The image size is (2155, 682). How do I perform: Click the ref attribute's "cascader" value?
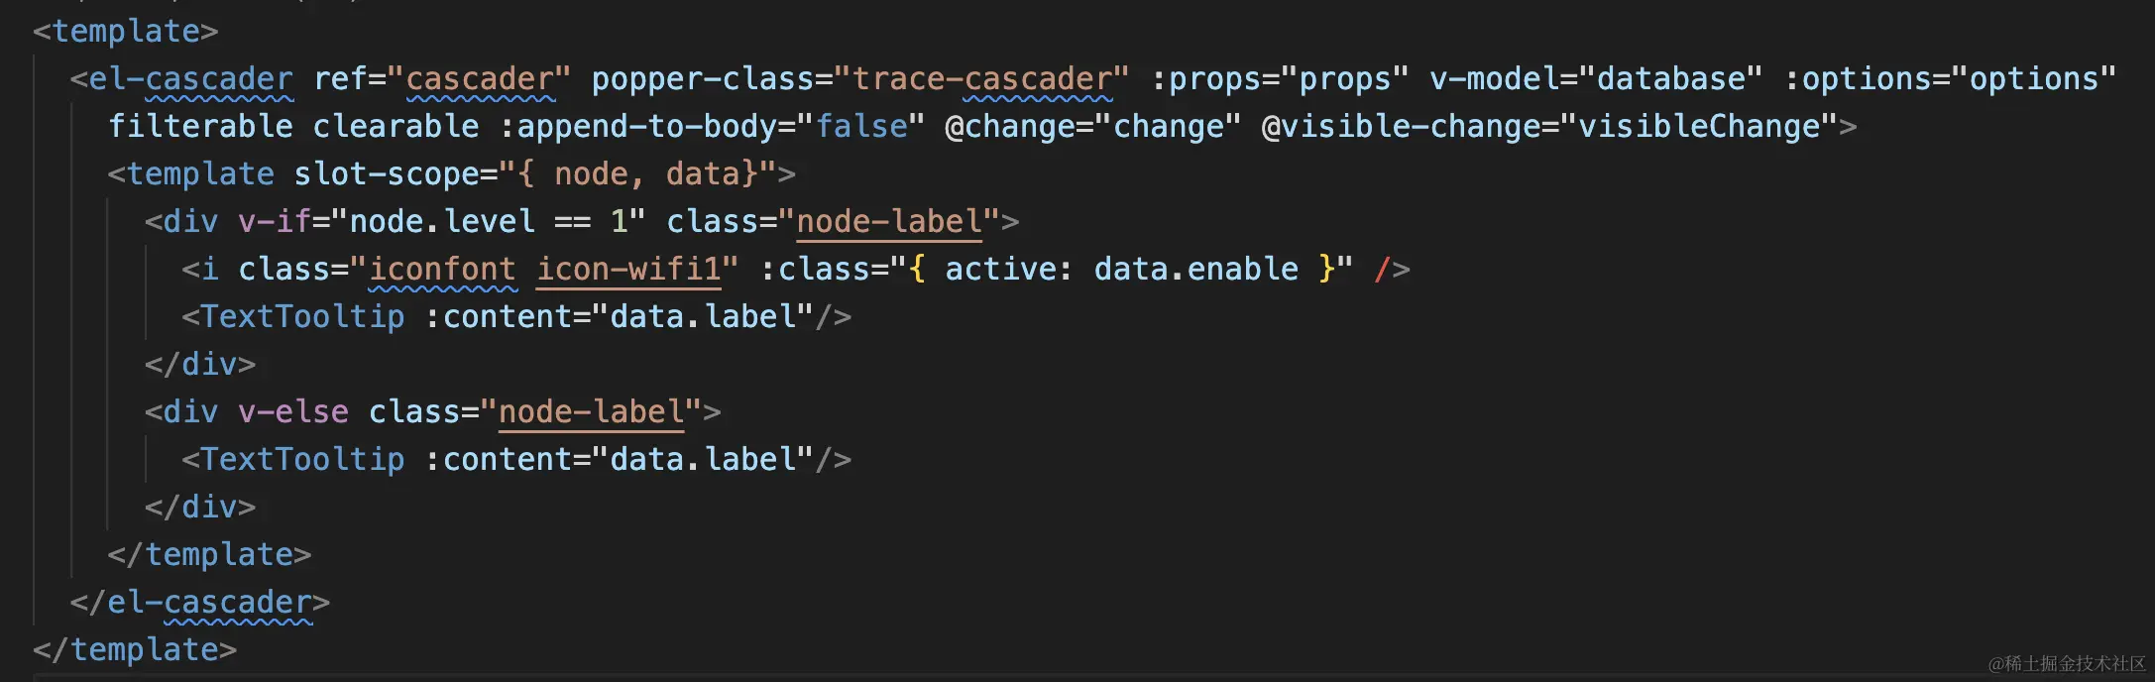pos(480,79)
